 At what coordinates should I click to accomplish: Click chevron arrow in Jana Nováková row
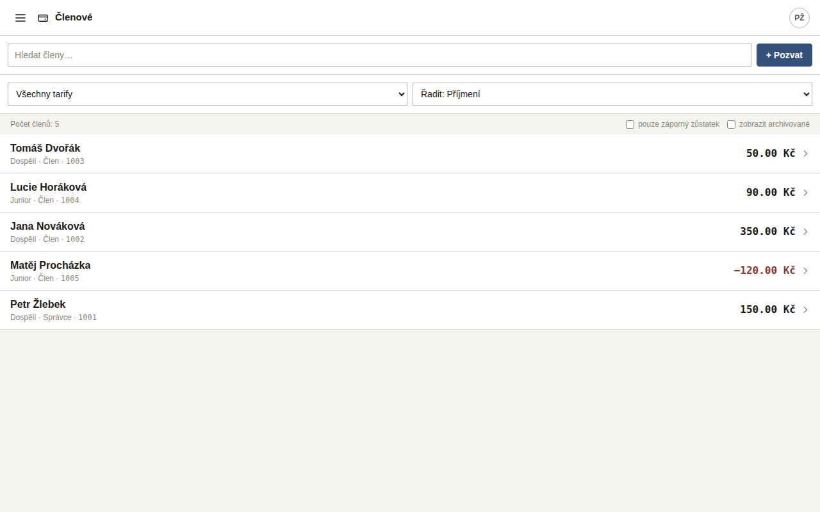click(x=805, y=232)
